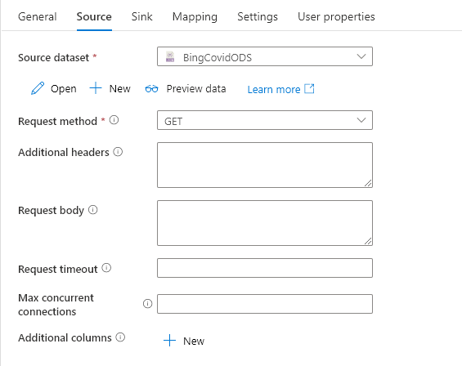Switch to User properties tab
462x366 pixels.
point(336,17)
